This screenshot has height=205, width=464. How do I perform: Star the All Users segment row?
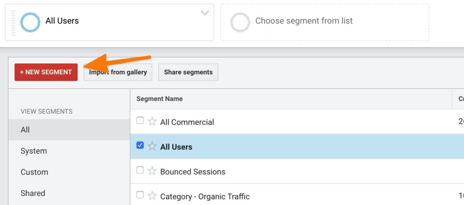pos(152,146)
